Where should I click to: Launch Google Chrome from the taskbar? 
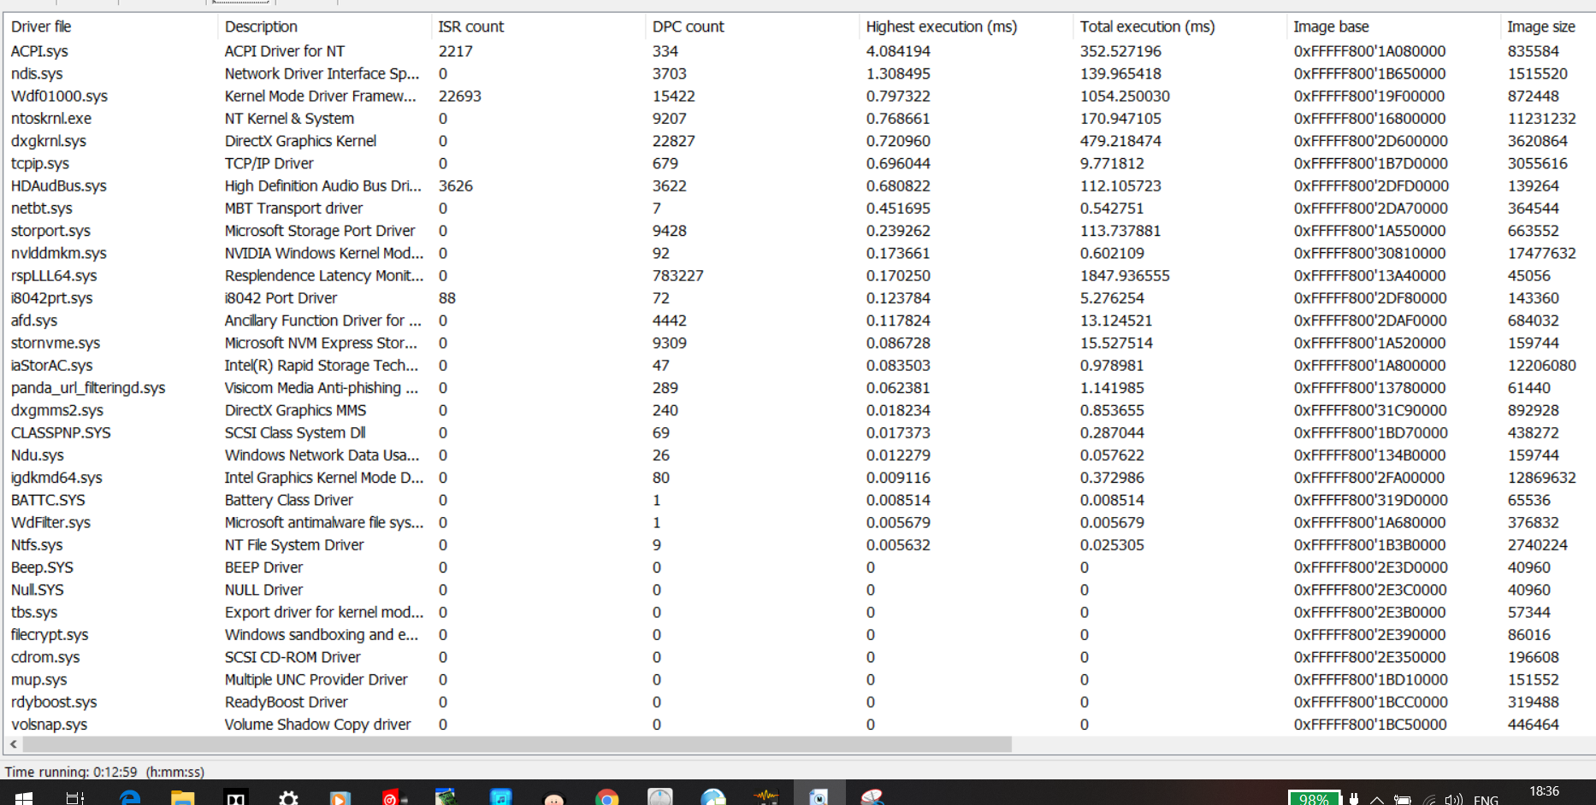pyautogui.click(x=607, y=798)
